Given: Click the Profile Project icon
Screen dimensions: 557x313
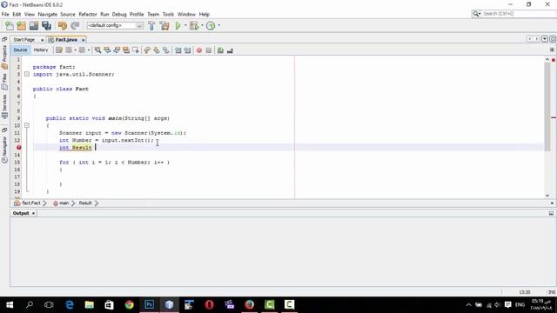Looking at the screenshot, I should (211, 25).
